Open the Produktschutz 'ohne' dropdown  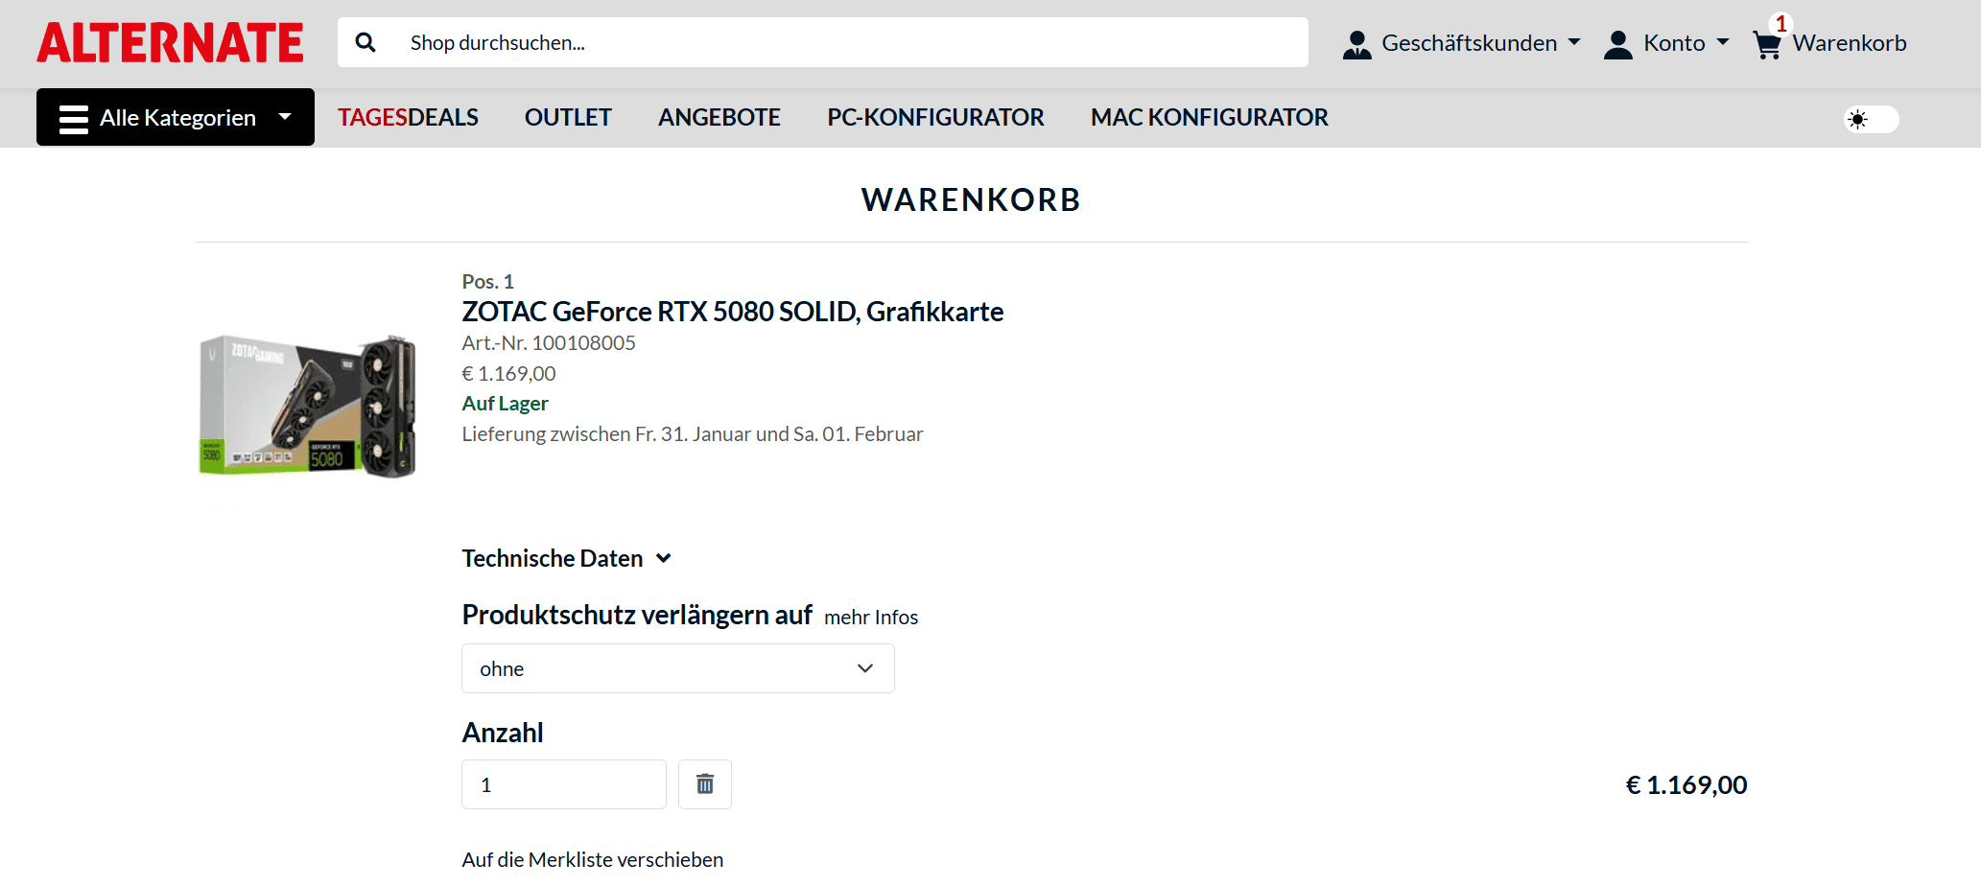point(678,668)
